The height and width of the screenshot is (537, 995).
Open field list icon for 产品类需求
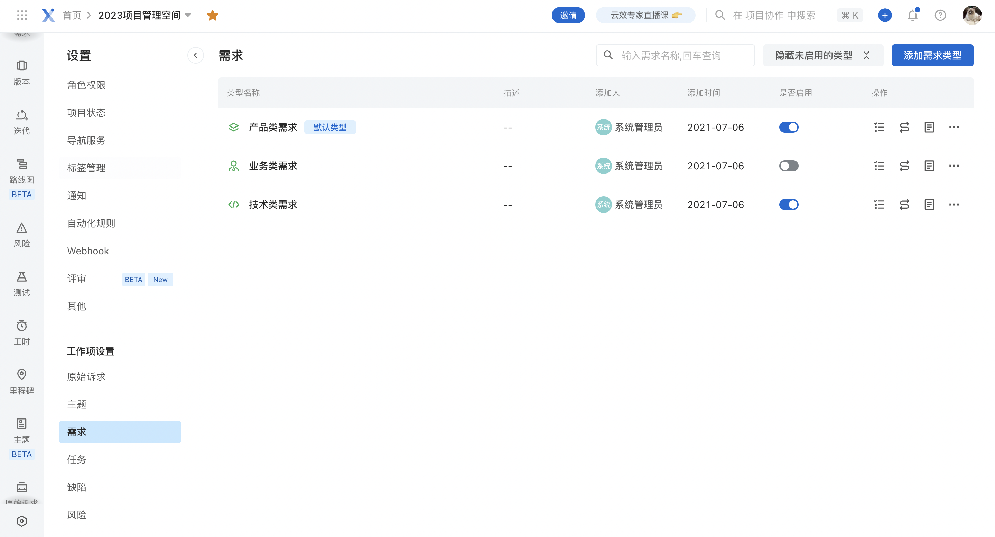(879, 127)
